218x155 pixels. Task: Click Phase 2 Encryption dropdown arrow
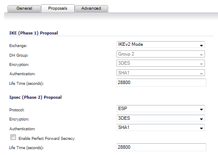click(201, 119)
